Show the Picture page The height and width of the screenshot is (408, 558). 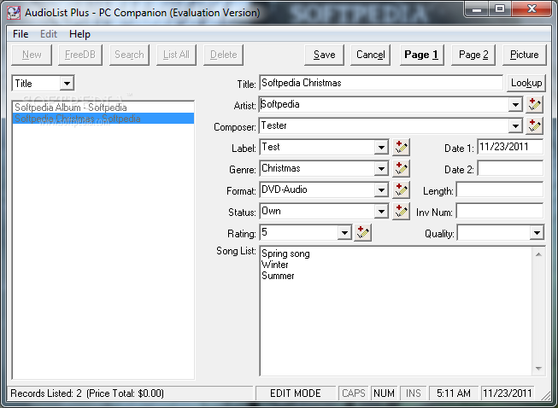click(x=524, y=55)
